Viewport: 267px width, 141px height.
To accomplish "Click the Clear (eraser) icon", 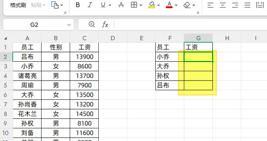I will coord(187,5).
